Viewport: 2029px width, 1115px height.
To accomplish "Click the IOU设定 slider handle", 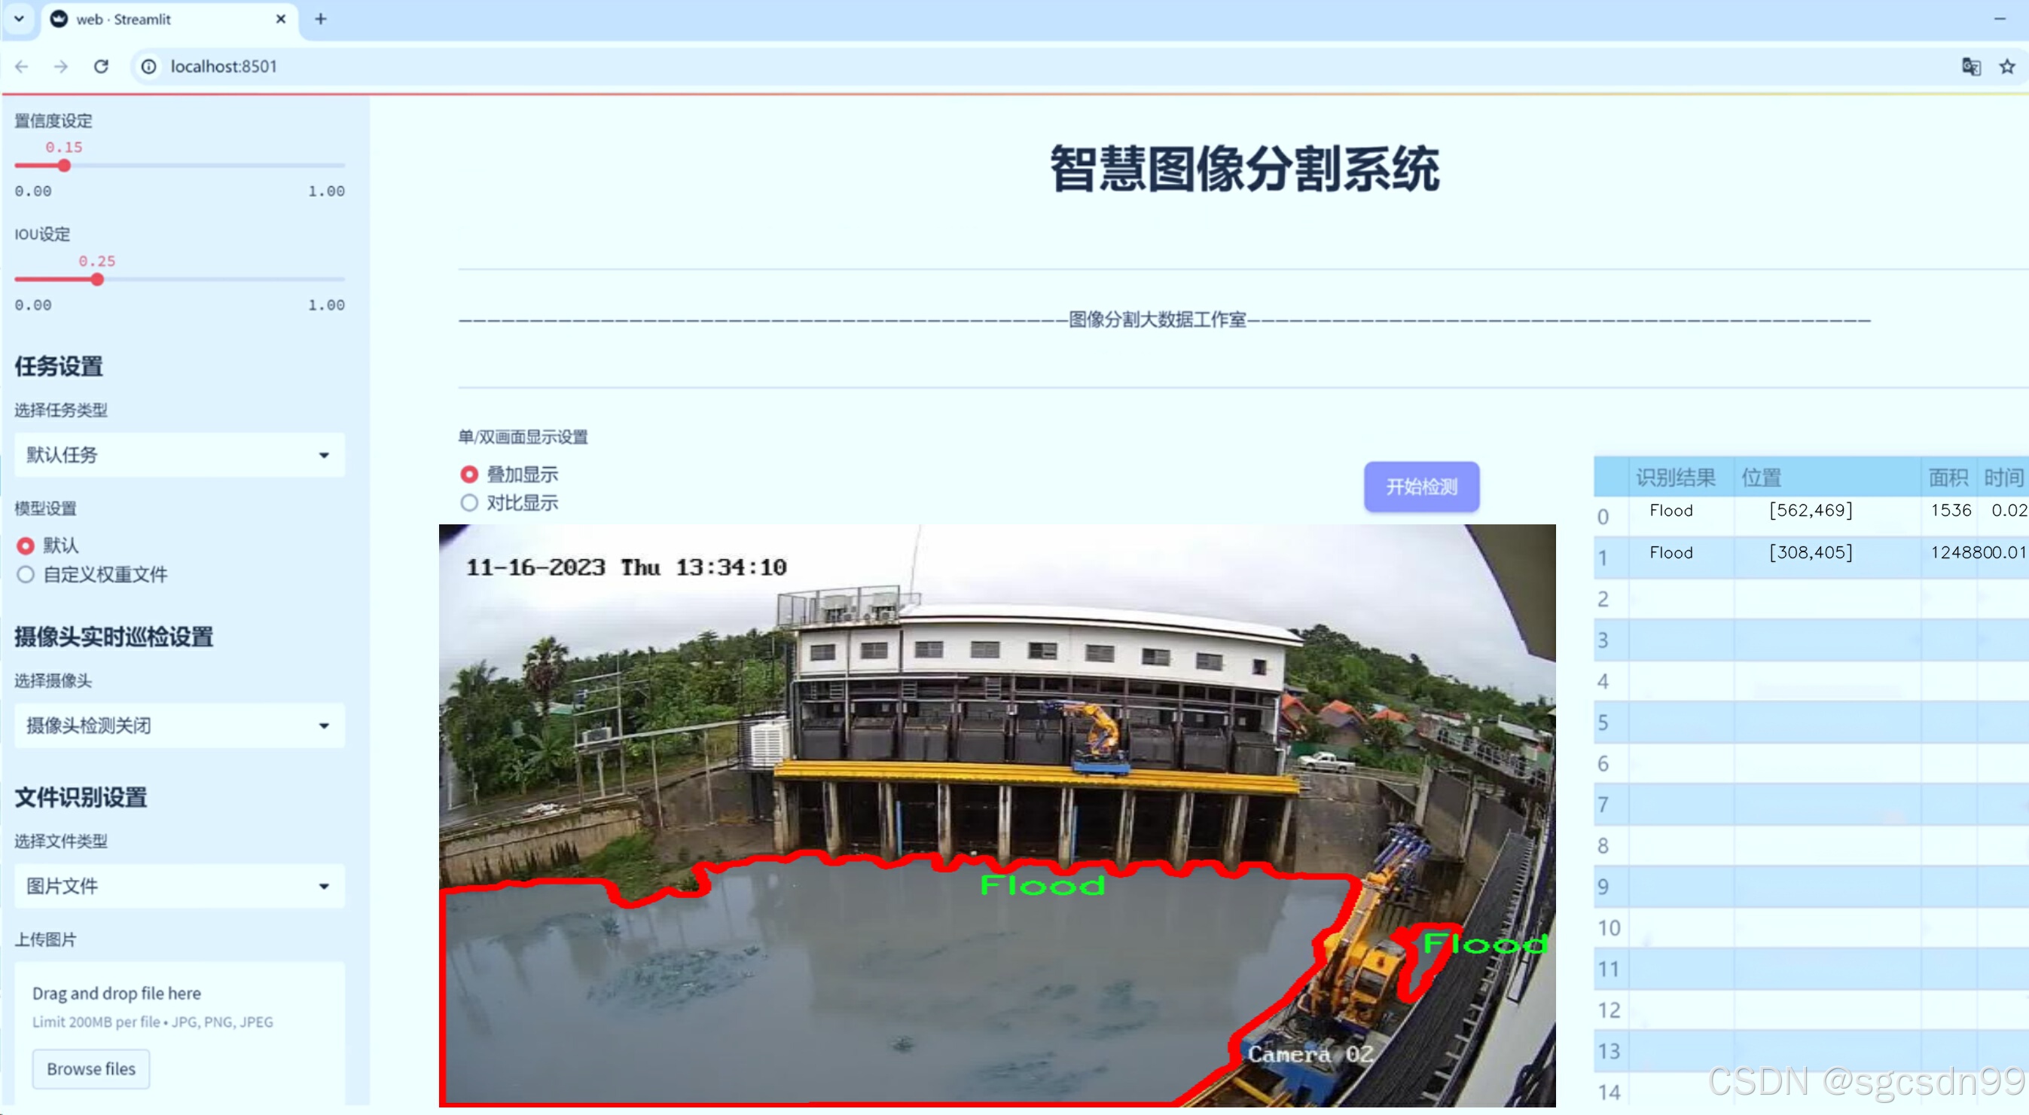I will tap(97, 279).
